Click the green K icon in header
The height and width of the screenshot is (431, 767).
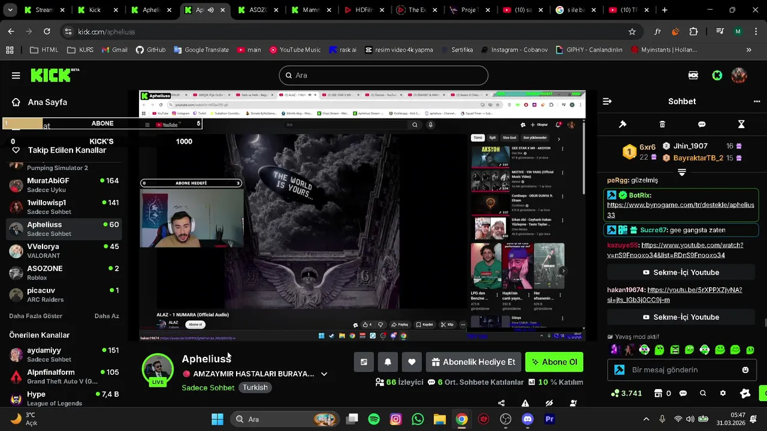717,75
